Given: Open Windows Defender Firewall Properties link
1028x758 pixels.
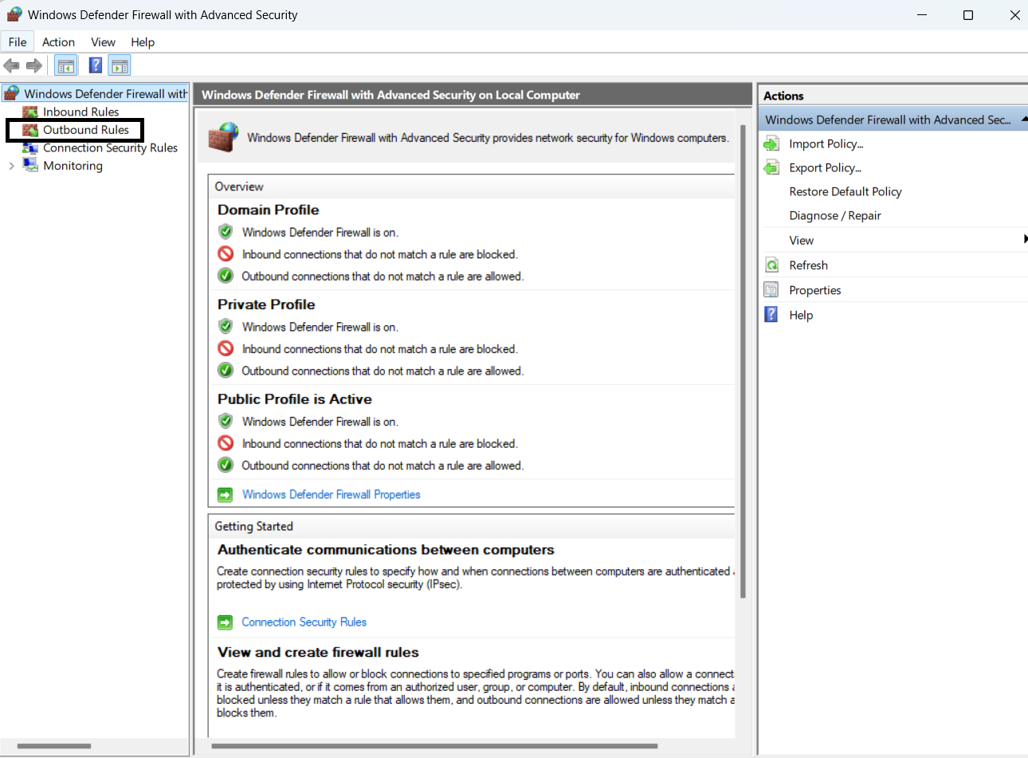Looking at the screenshot, I should 331,494.
